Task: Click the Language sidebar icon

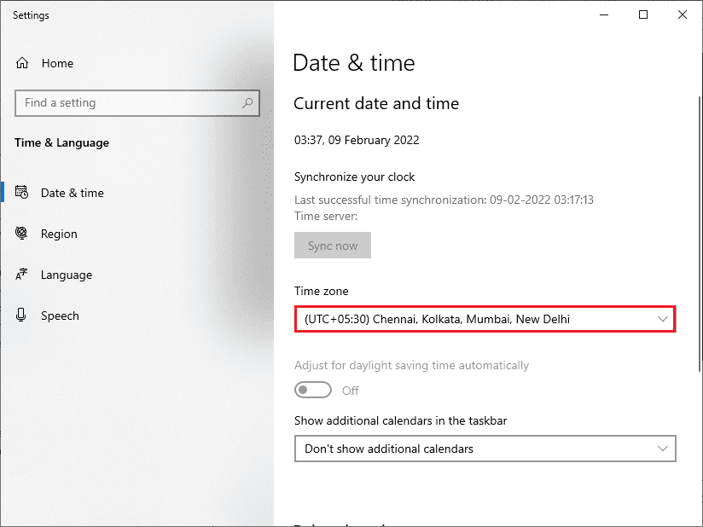Action: (x=23, y=275)
